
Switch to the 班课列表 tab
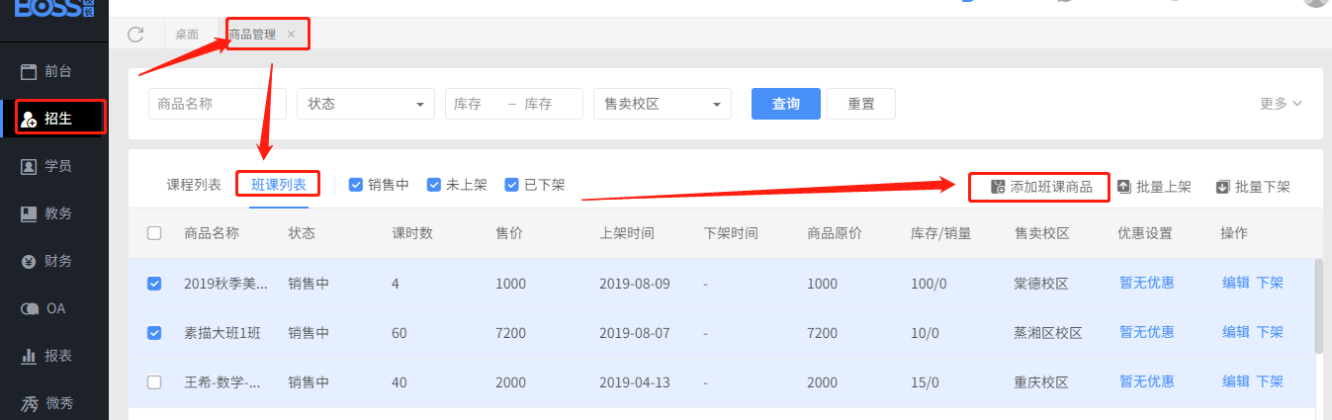click(279, 185)
